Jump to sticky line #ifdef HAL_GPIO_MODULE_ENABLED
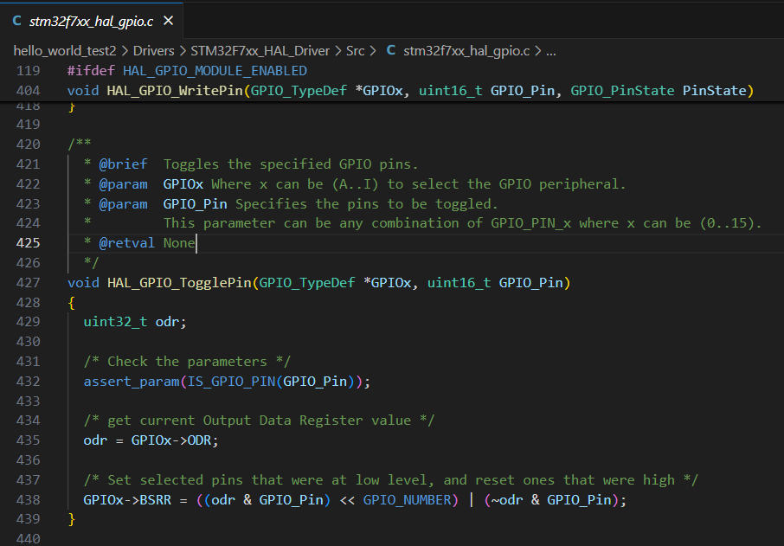The image size is (784, 546). 187,70
